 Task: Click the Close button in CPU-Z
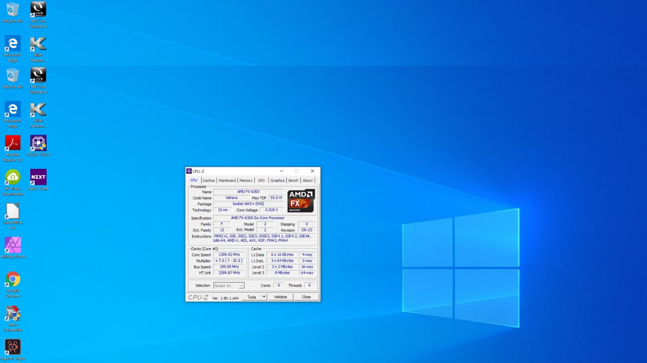pyautogui.click(x=306, y=297)
